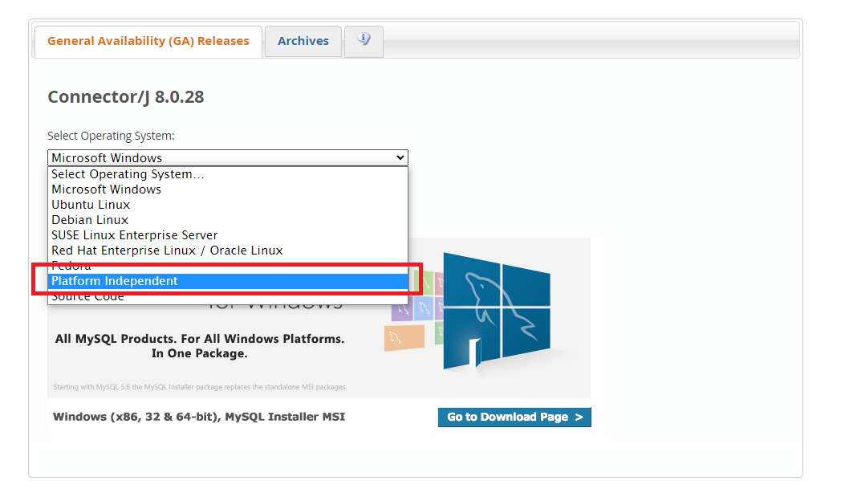Switch to General Availability (GA) Releases tab
The image size is (841, 493).
tap(148, 41)
